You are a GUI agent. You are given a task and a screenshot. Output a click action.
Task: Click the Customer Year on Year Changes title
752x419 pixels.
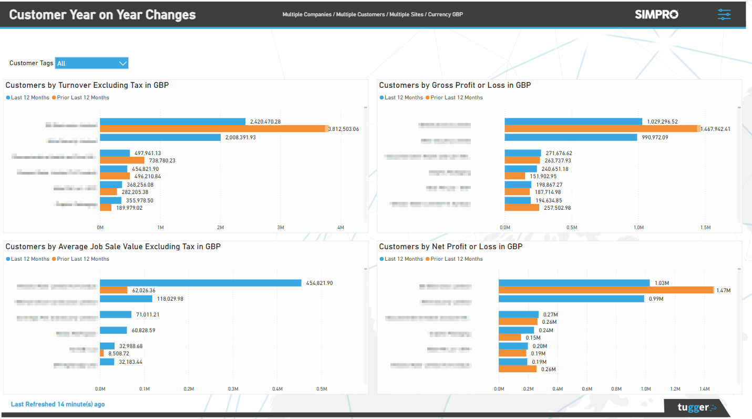(102, 14)
